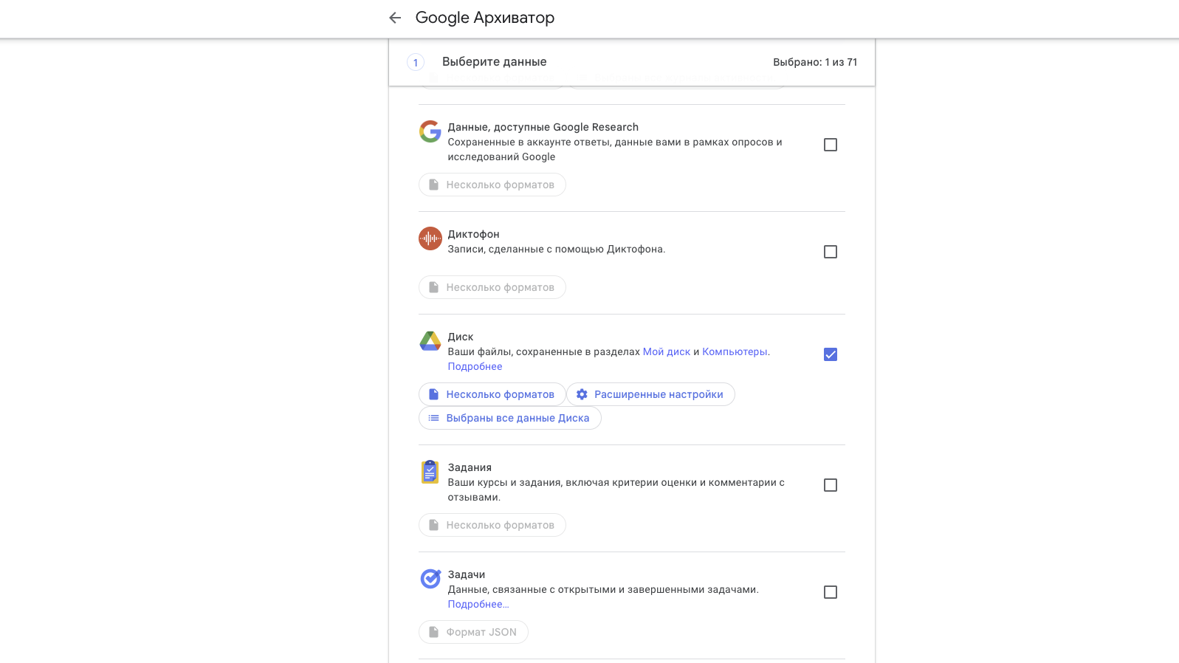
Task: Click Подробнее under the Диск description
Action: [x=475, y=366]
